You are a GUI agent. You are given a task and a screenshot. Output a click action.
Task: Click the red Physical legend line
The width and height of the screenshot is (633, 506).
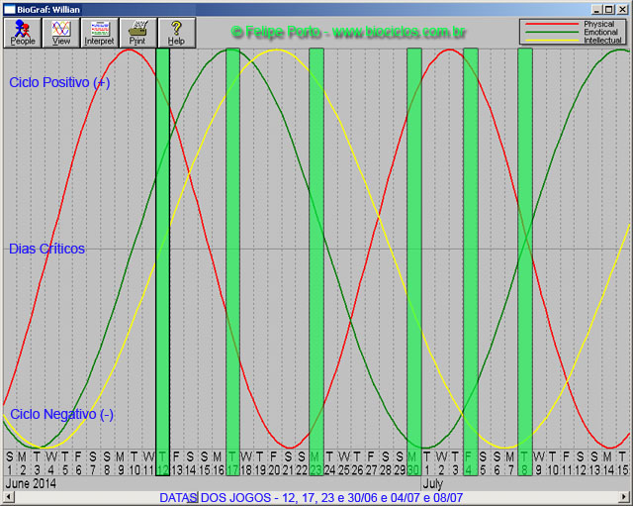point(552,24)
